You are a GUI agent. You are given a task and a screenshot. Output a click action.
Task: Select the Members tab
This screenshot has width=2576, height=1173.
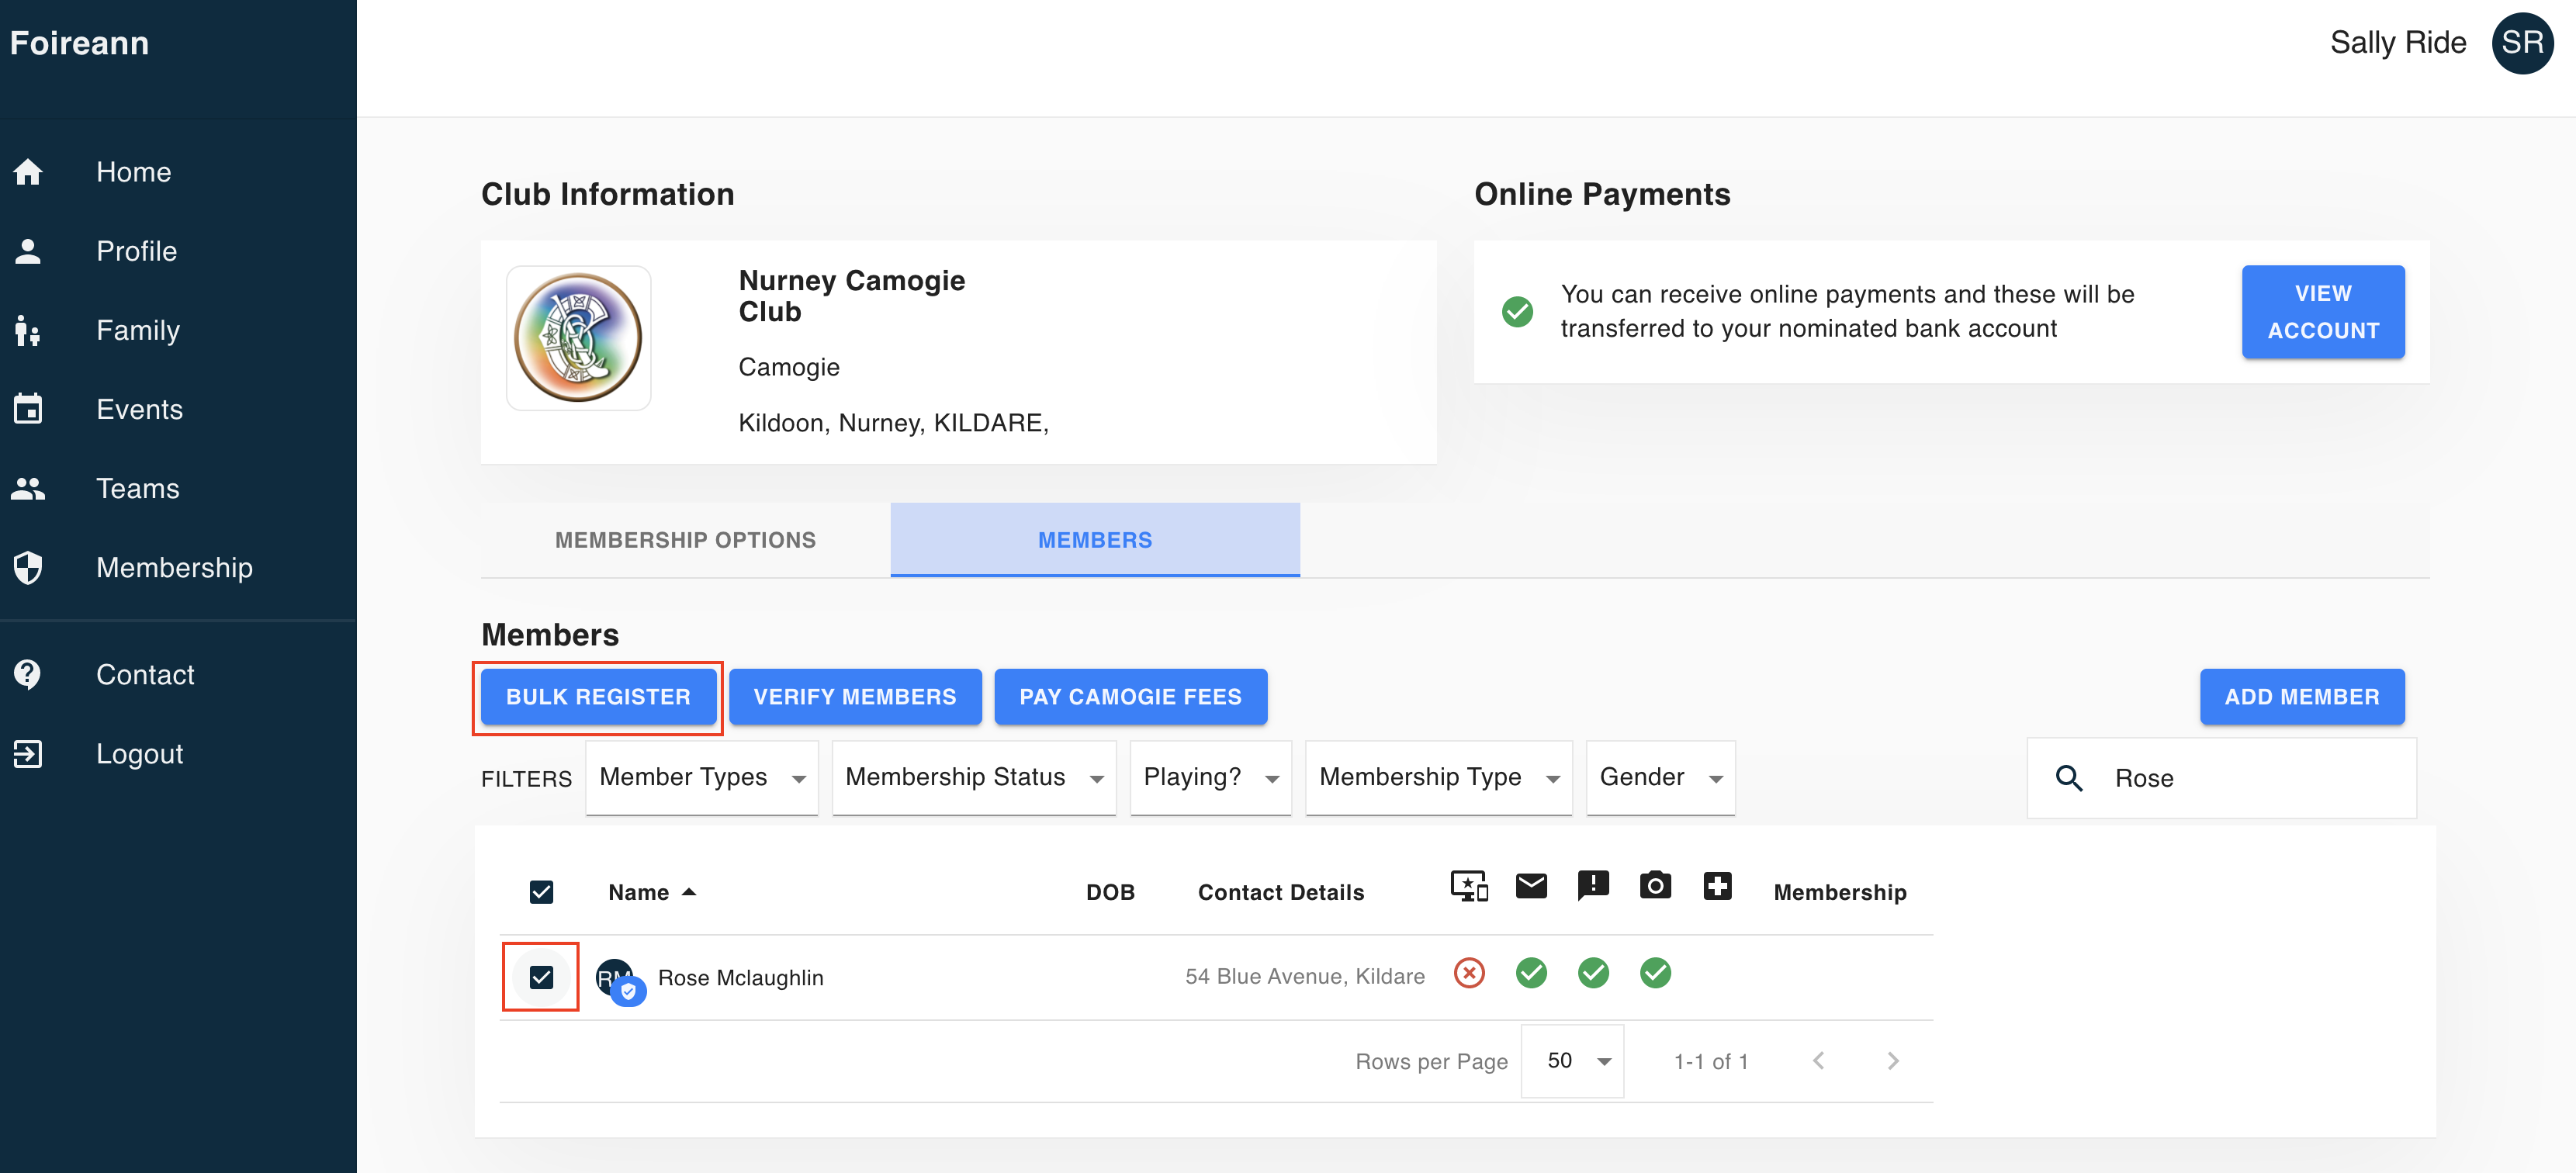tap(1095, 540)
